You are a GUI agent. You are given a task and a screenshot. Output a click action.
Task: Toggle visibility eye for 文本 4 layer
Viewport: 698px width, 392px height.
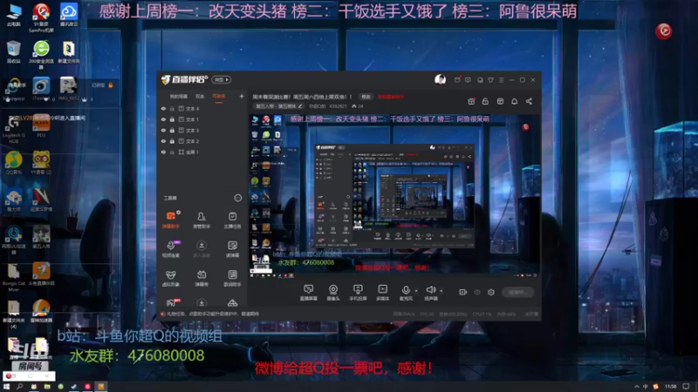pyautogui.click(x=163, y=108)
